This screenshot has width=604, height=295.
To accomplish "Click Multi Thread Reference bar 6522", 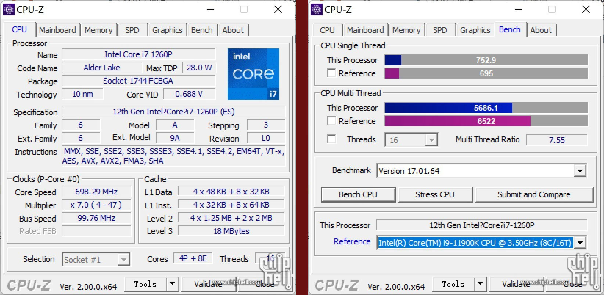I will (x=486, y=121).
